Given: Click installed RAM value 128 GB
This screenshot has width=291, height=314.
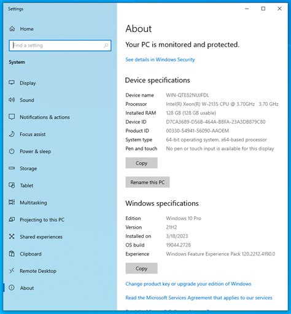Looking at the screenshot, I should point(191,113).
